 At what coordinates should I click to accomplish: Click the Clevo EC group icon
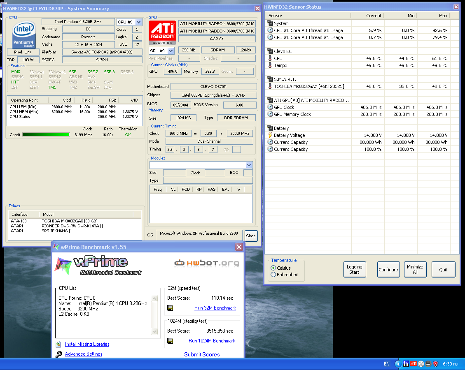click(270, 51)
